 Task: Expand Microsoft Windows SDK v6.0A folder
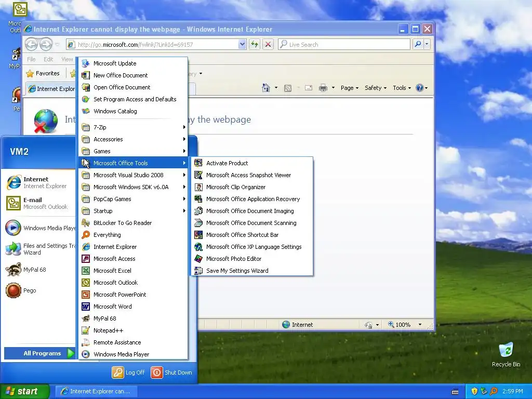coord(133,187)
